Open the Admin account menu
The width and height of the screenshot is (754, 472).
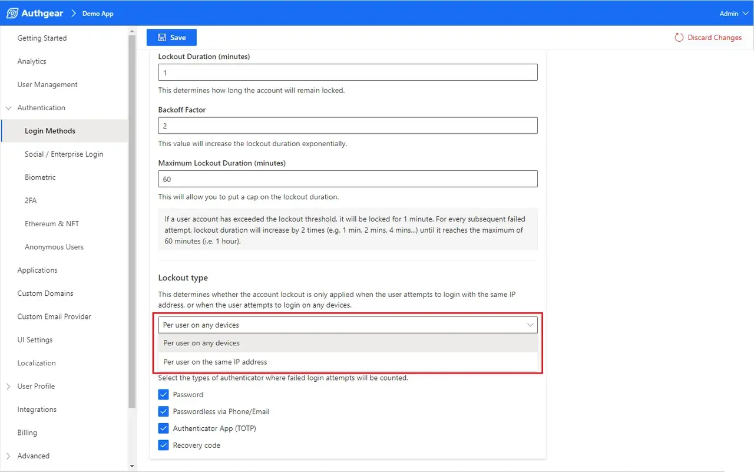[733, 14]
